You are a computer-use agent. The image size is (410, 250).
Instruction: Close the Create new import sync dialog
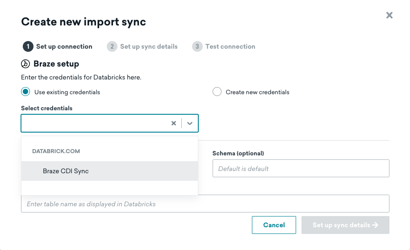(389, 15)
